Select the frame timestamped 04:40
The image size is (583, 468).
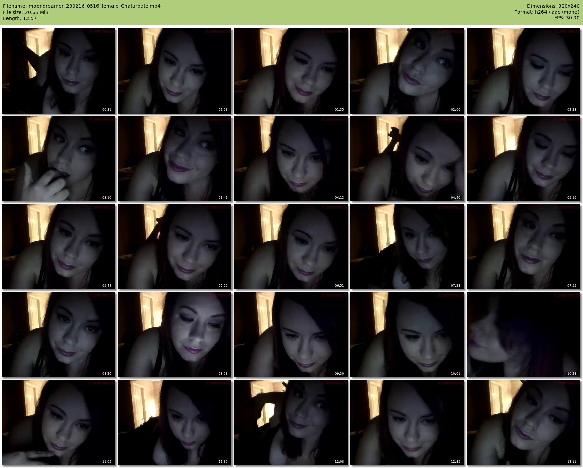[x=407, y=159]
